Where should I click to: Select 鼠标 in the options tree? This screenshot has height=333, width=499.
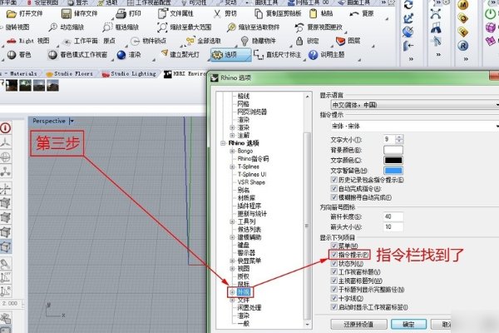tap(244, 284)
